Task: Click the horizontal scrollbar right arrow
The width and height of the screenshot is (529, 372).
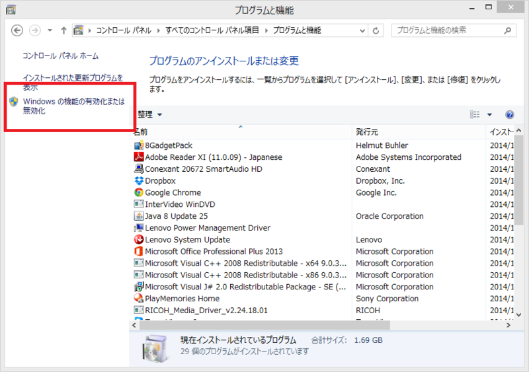Action: click(x=509, y=325)
